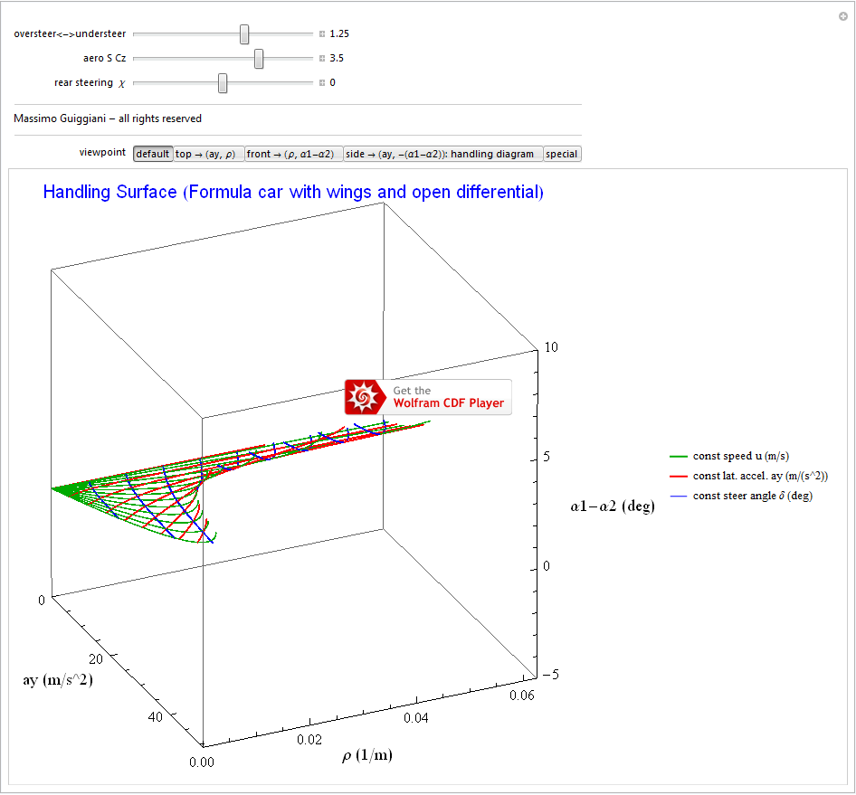Viewport: 856px width, 795px height.
Task: Expand aero S Cz slider controls
Action: click(322, 59)
